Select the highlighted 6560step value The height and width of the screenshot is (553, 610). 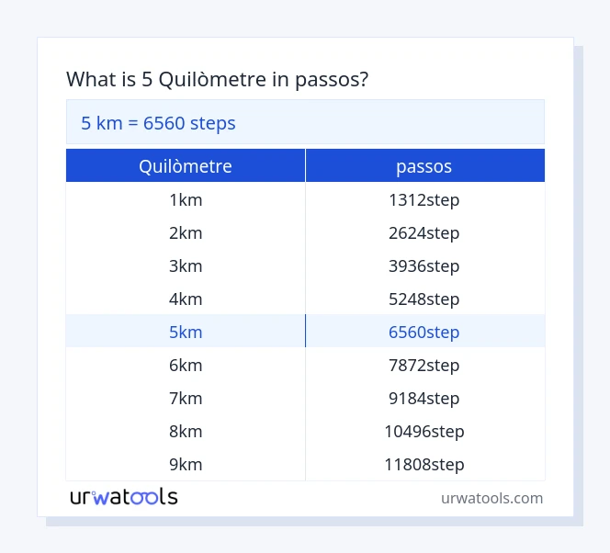pyautogui.click(x=424, y=332)
